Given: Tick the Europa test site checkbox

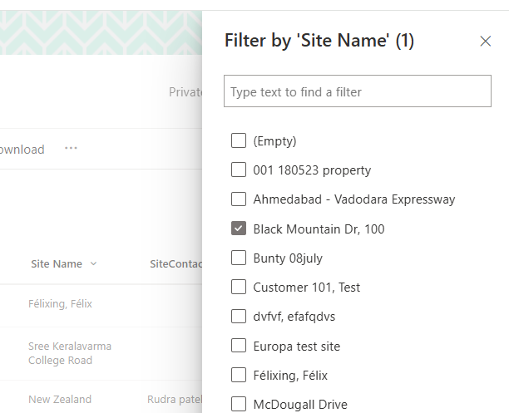Looking at the screenshot, I should [x=239, y=346].
